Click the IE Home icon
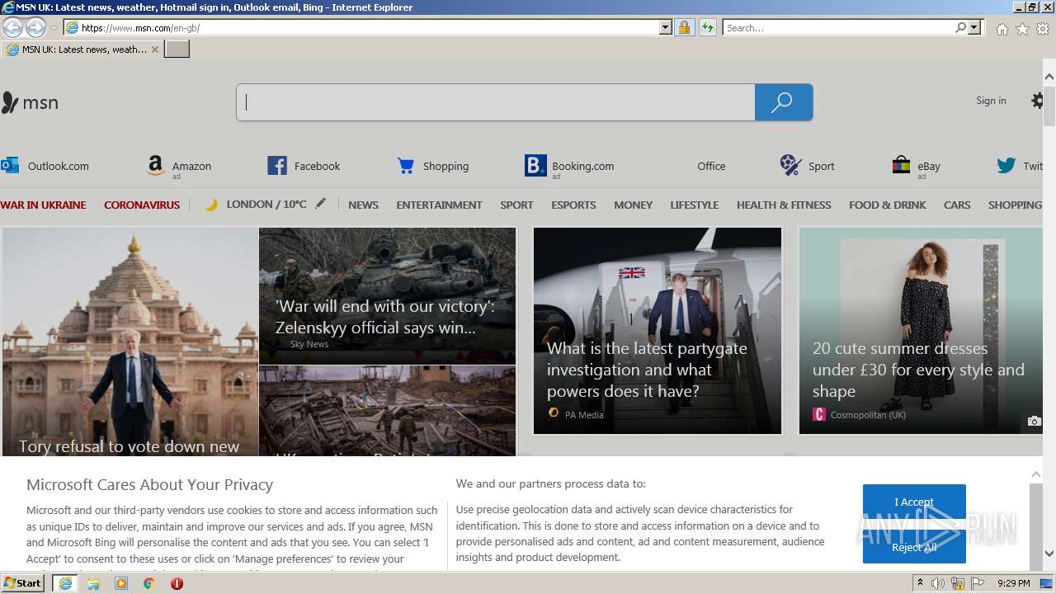The height and width of the screenshot is (594, 1056). 1002,29
